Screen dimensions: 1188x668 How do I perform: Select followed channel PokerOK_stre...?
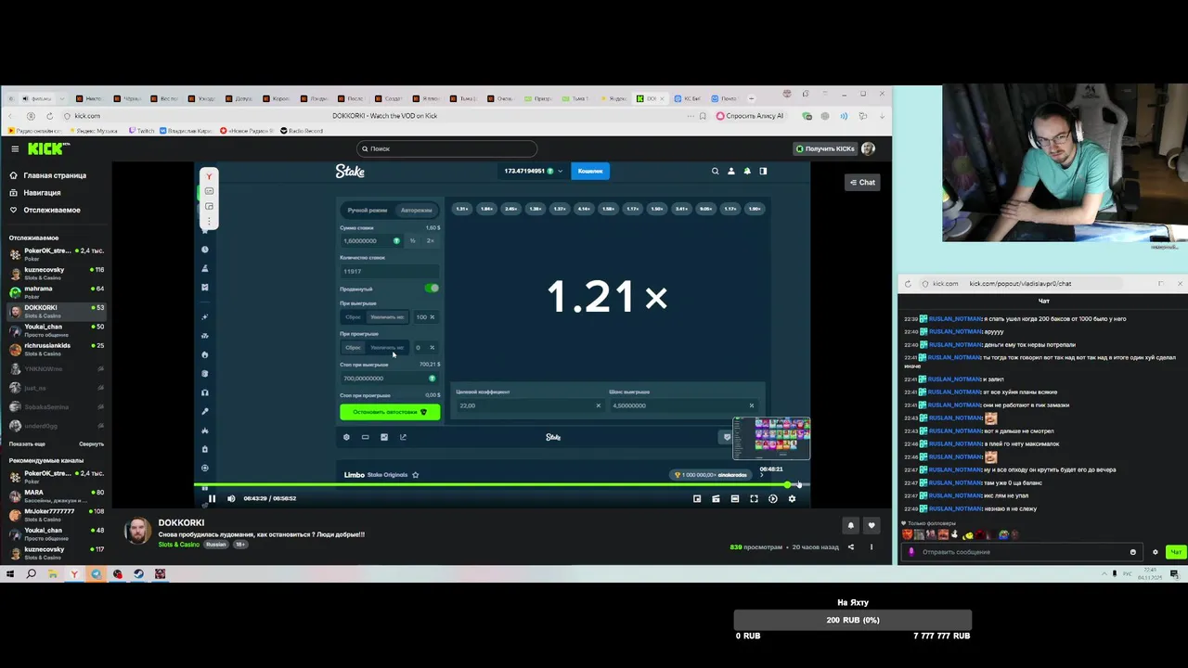56,253
